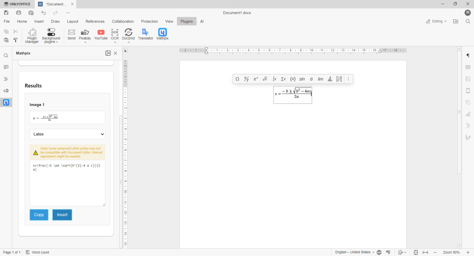Click inside the LaTeX code text area

coord(67,183)
